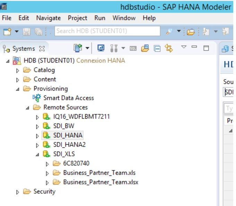
Task: Select the SDI_XLS remote source
Action: click(59, 154)
